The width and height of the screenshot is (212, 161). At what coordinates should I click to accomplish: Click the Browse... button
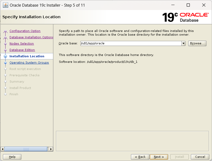click(x=197, y=43)
